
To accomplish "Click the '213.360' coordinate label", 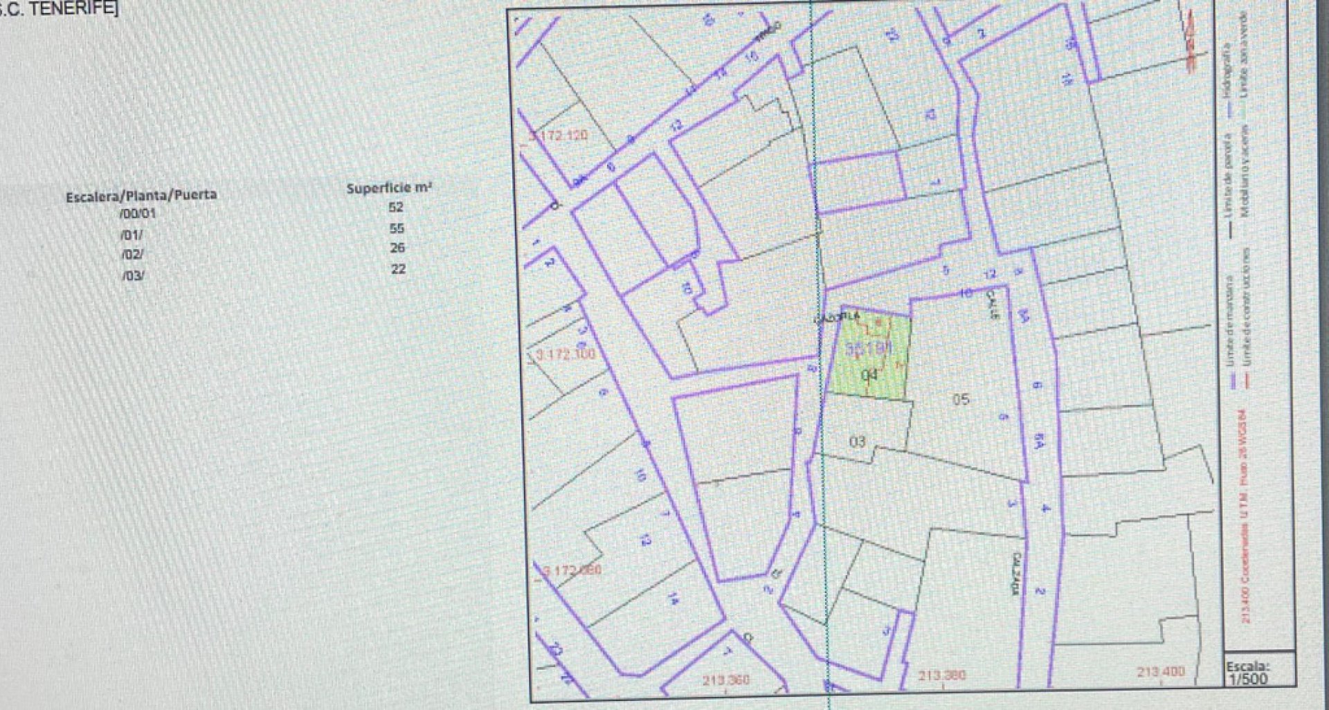I will (725, 680).
